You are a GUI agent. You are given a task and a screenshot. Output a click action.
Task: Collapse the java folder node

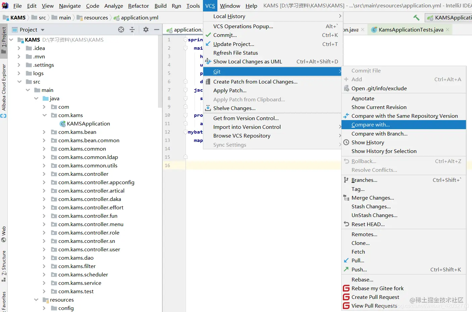point(36,98)
